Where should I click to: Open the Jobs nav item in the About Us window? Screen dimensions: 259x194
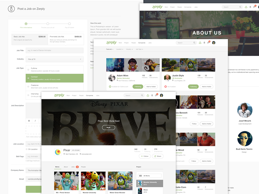pos(196,7)
